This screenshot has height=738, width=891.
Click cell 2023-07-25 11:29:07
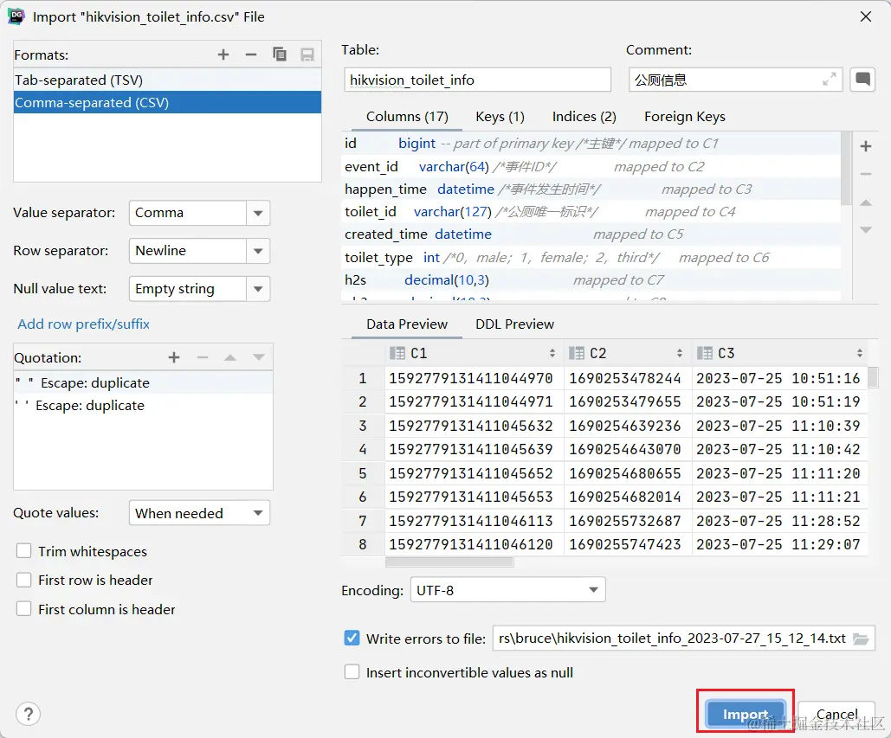coord(778,544)
